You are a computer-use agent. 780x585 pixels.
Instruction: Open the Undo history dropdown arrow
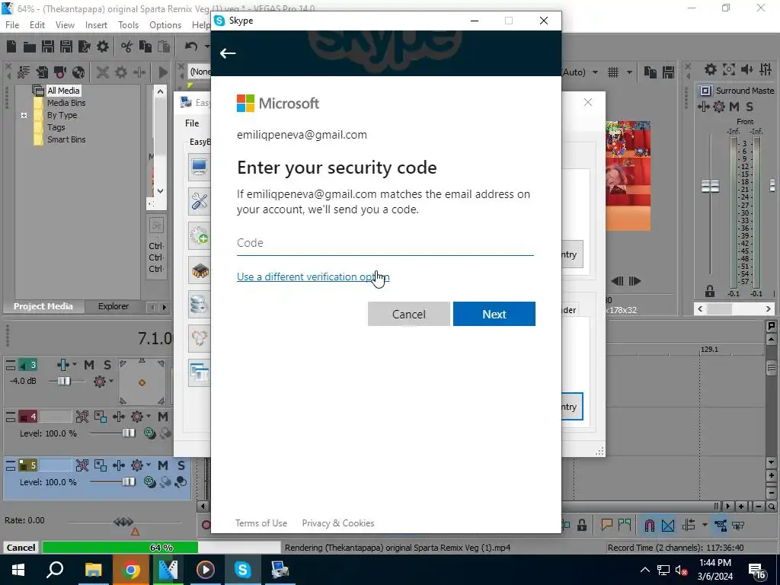[207, 46]
